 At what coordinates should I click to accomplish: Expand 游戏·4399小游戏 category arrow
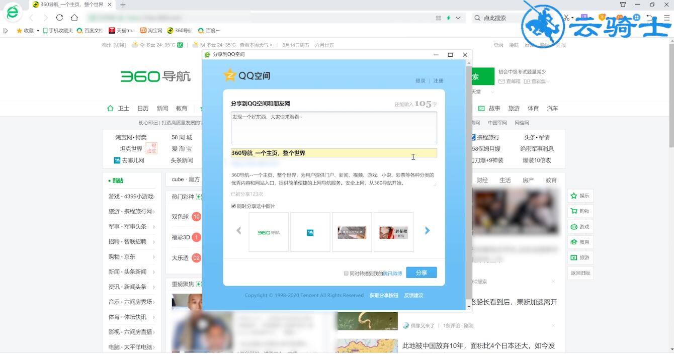click(x=154, y=197)
